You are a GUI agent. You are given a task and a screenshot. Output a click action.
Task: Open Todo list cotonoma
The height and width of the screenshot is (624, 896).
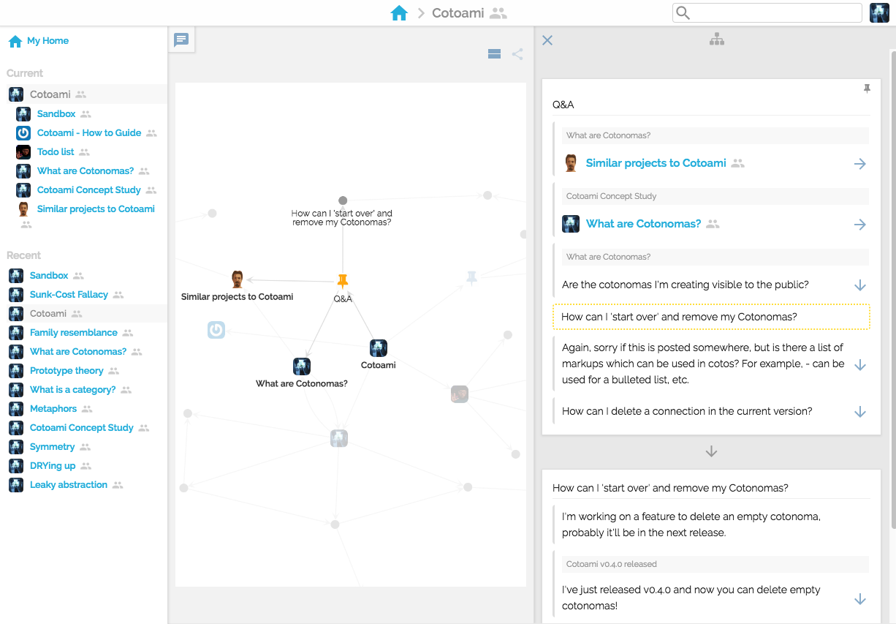[x=56, y=151]
